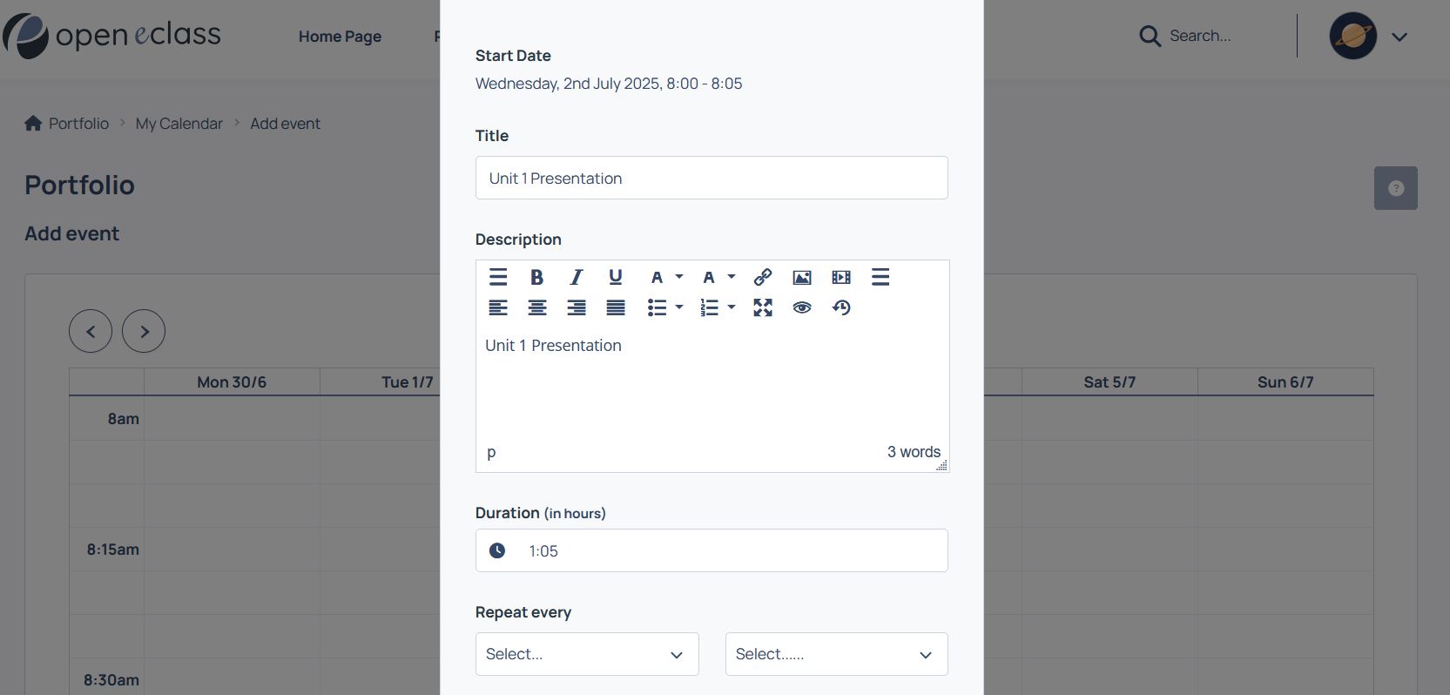The height and width of the screenshot is (695, 1450).
Task: Open My Calendar breadcrumb link
Action: click(179, 124)
